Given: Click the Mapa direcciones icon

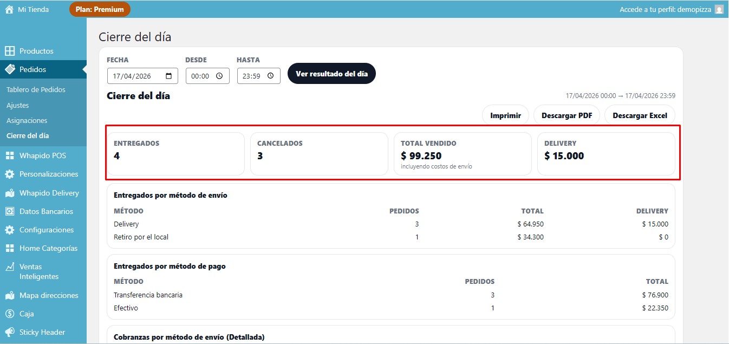Looking at the screenshot, I should (10, 295).
